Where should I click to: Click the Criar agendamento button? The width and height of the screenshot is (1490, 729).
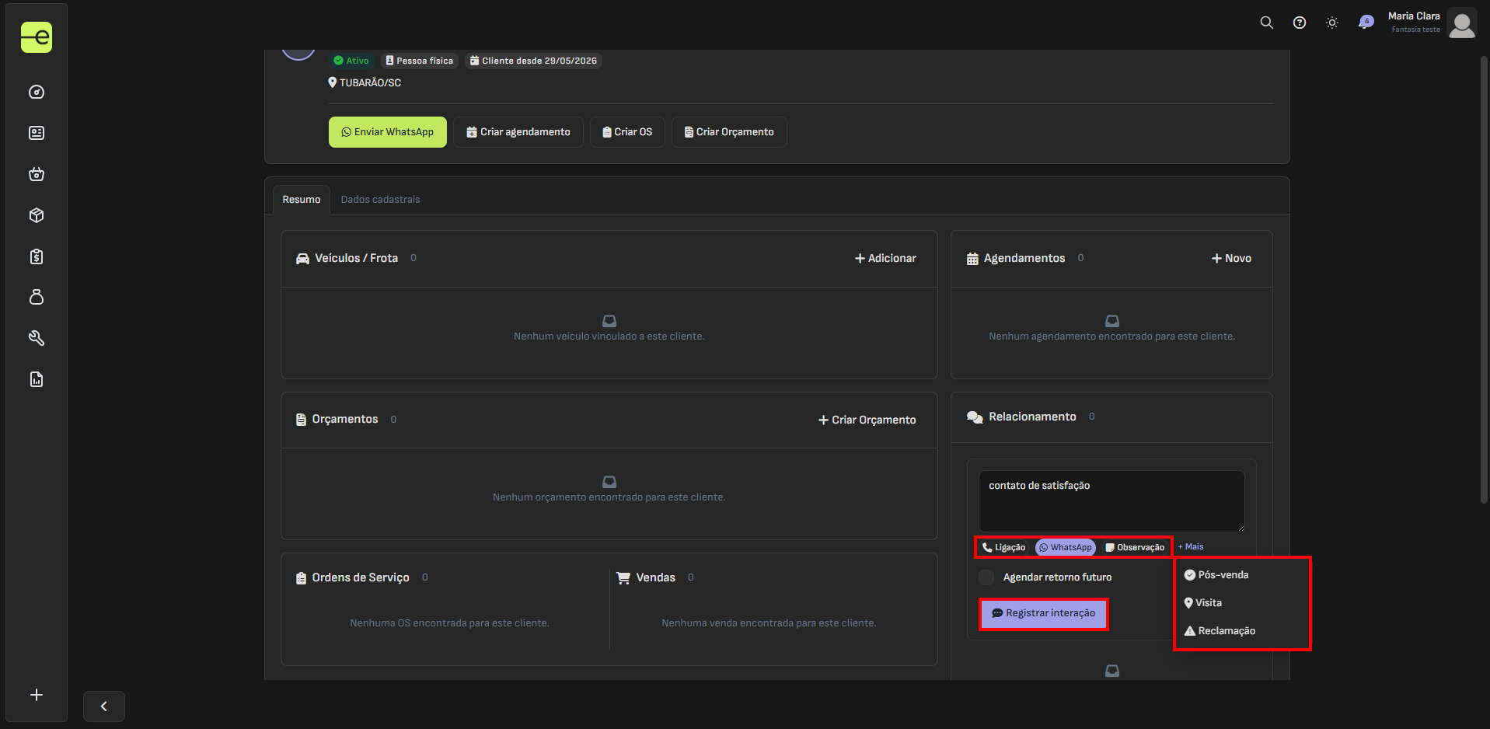click(x=518, y=132)
